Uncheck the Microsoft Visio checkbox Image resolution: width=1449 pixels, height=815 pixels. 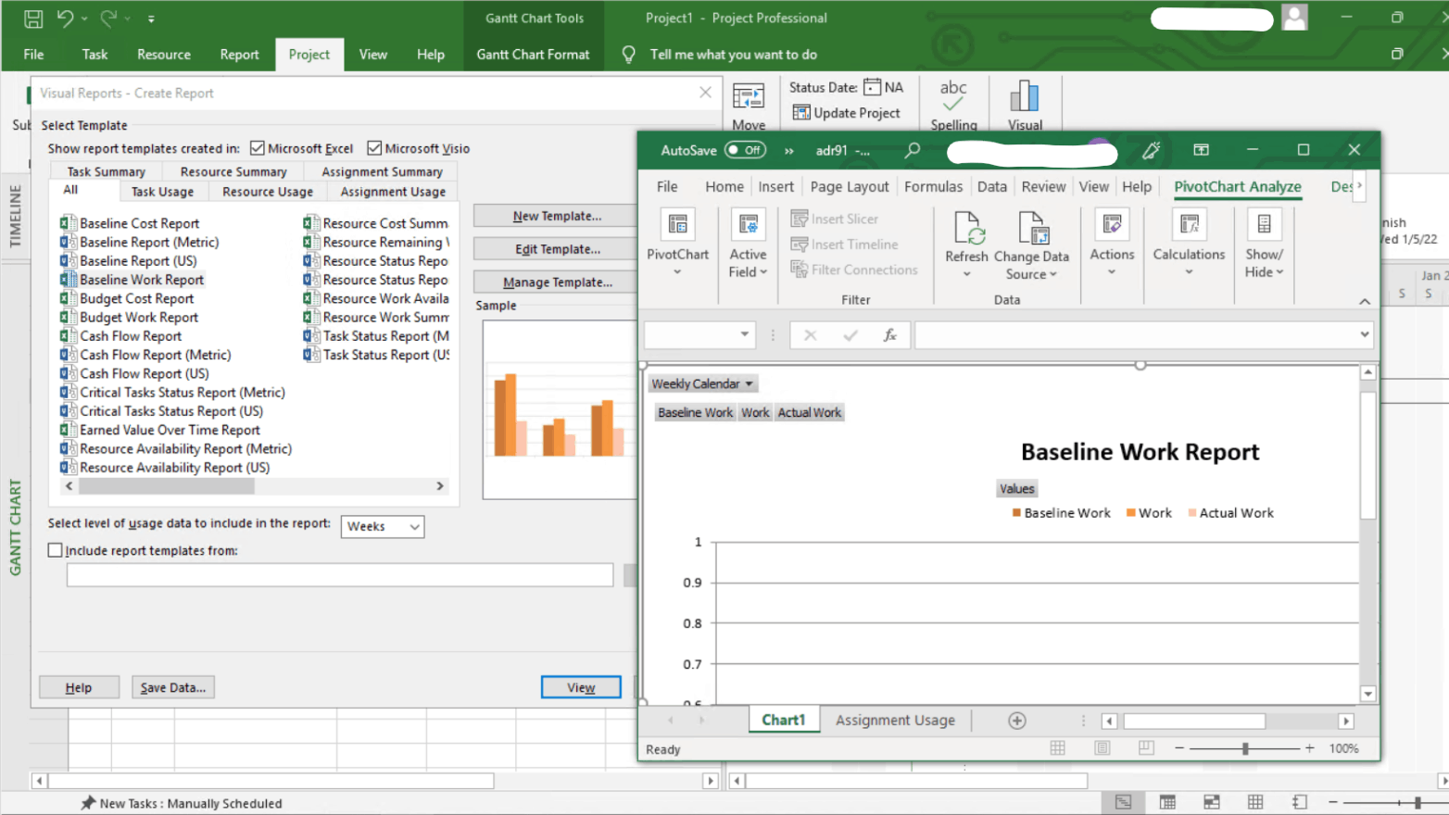[374, 148]
